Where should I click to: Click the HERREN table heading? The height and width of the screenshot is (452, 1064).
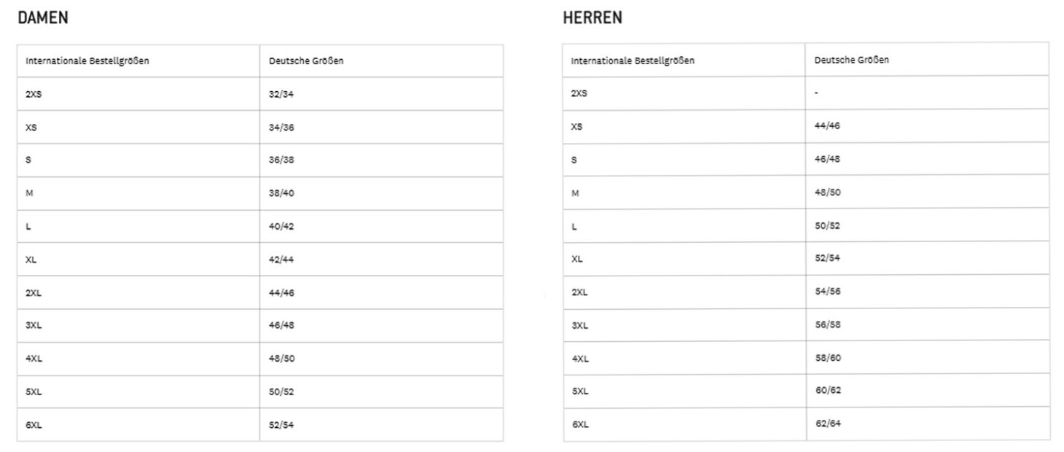[592, 17]
